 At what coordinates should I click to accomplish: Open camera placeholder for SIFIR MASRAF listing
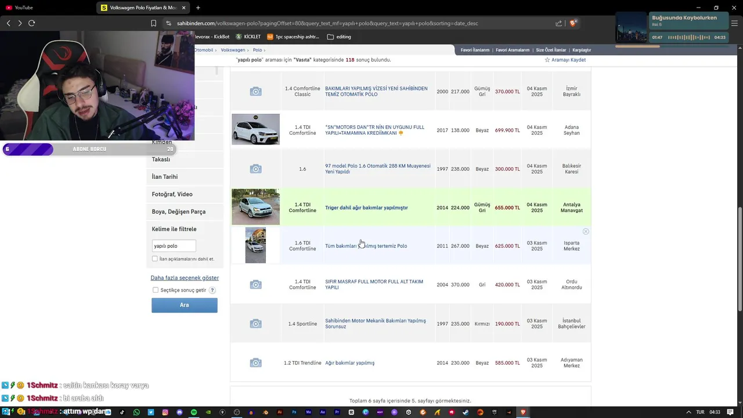point(255,284)
